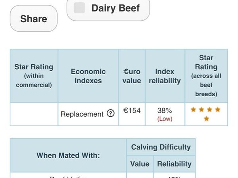Select the Star Rating within commercial header

(x=34, y=76)
